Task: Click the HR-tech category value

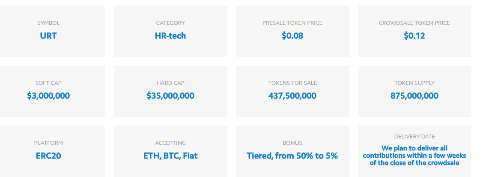Action: [170, 36]
